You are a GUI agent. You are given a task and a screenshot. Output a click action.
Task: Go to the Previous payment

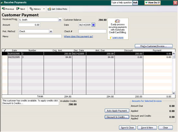tap(8, 9)
